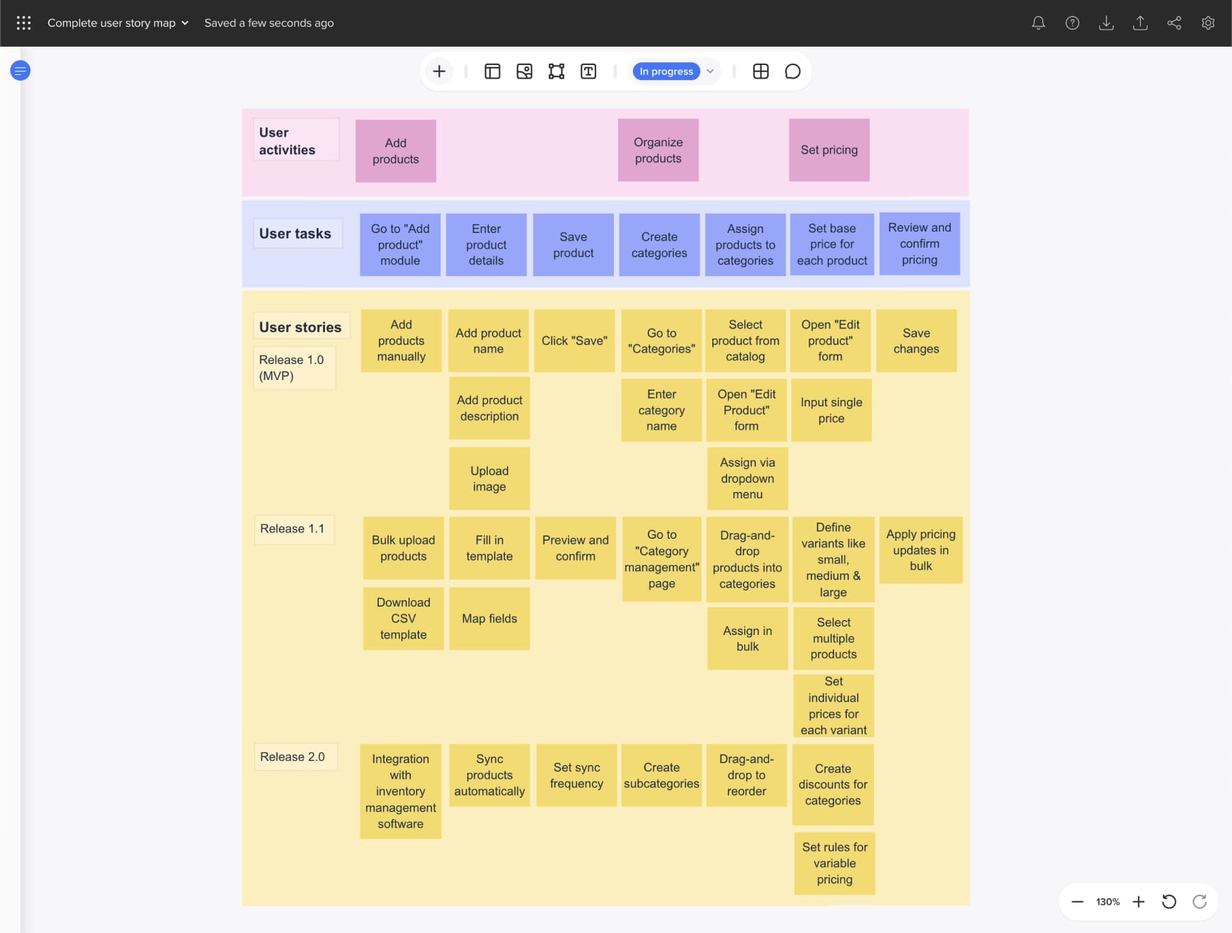The height and width of the screenshot is (933, 1232).
Task: Click the notifications bell icon
Action: point(1038,23)
